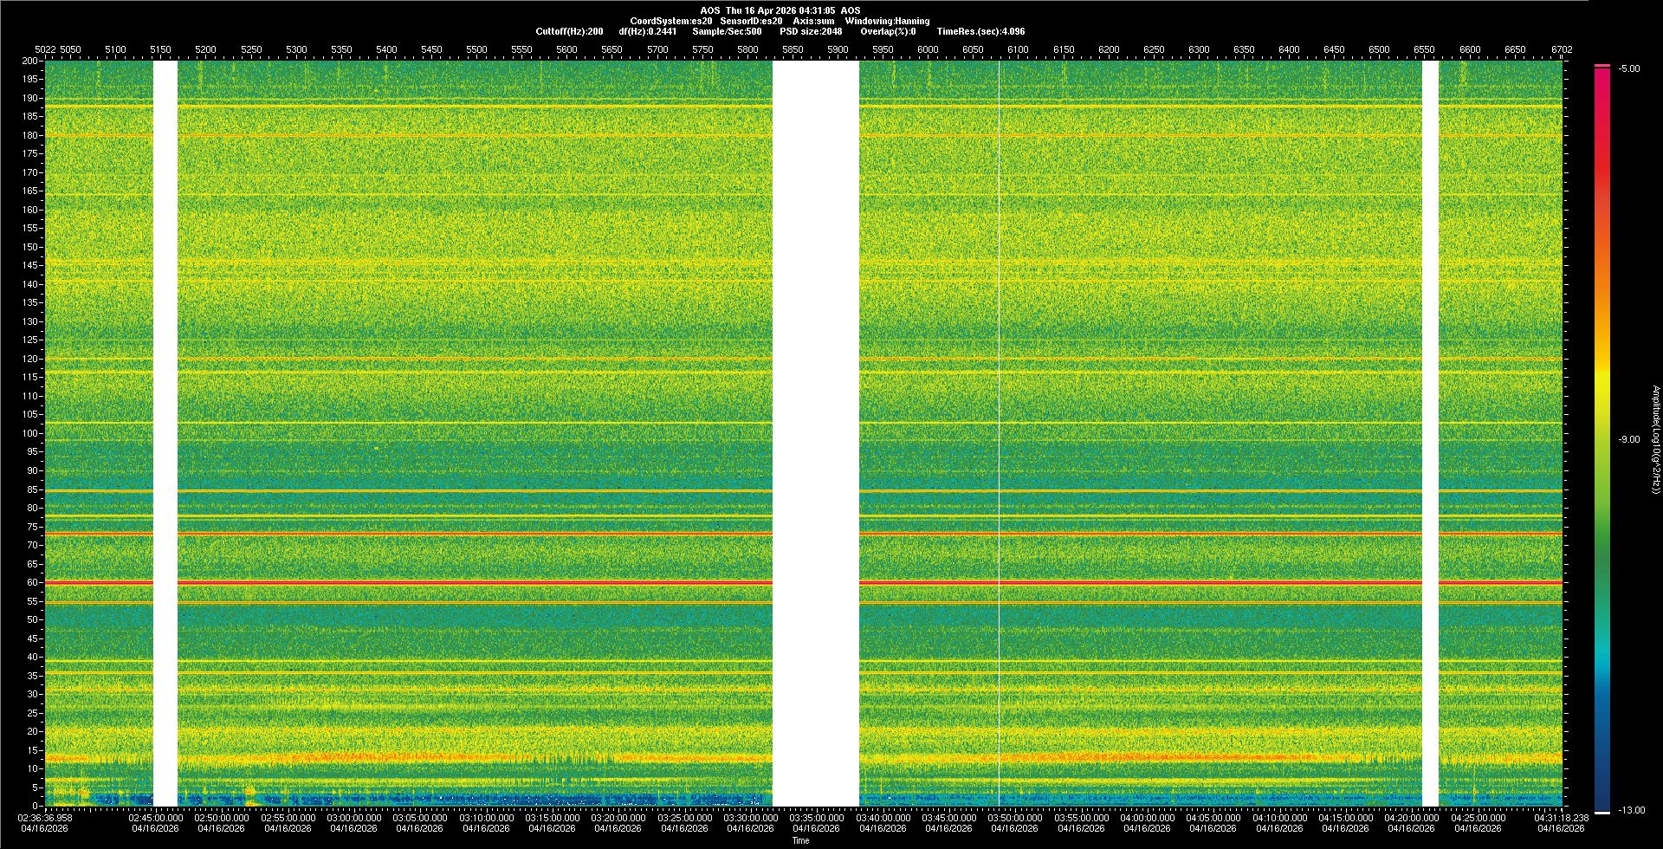Click the 04:00:00.000 time axis label

(x=1147, y=818)
